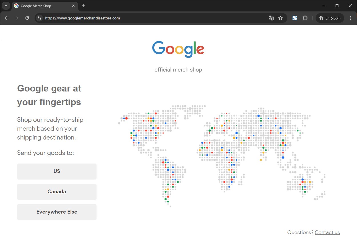Open the tab search dropdown arrow

click(6, 6)
